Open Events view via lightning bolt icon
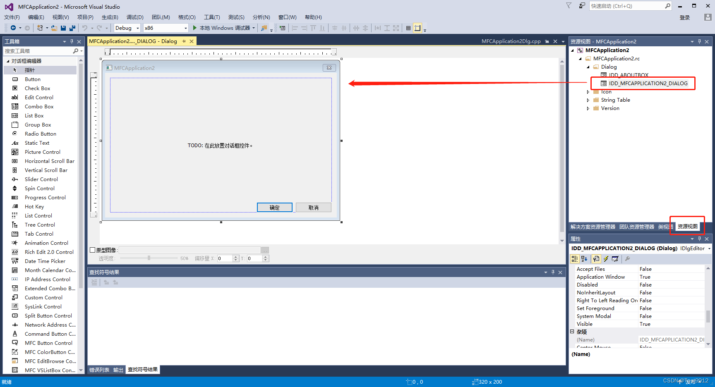Viewport: 715px width, 387px height. coord(606,259)
